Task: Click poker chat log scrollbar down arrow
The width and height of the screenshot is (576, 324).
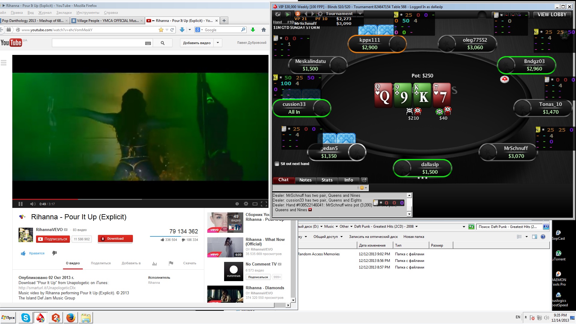Action: tap(409, 214)
